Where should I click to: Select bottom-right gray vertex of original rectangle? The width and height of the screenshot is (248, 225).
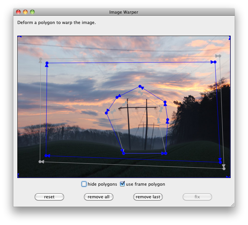pos(224,169)
